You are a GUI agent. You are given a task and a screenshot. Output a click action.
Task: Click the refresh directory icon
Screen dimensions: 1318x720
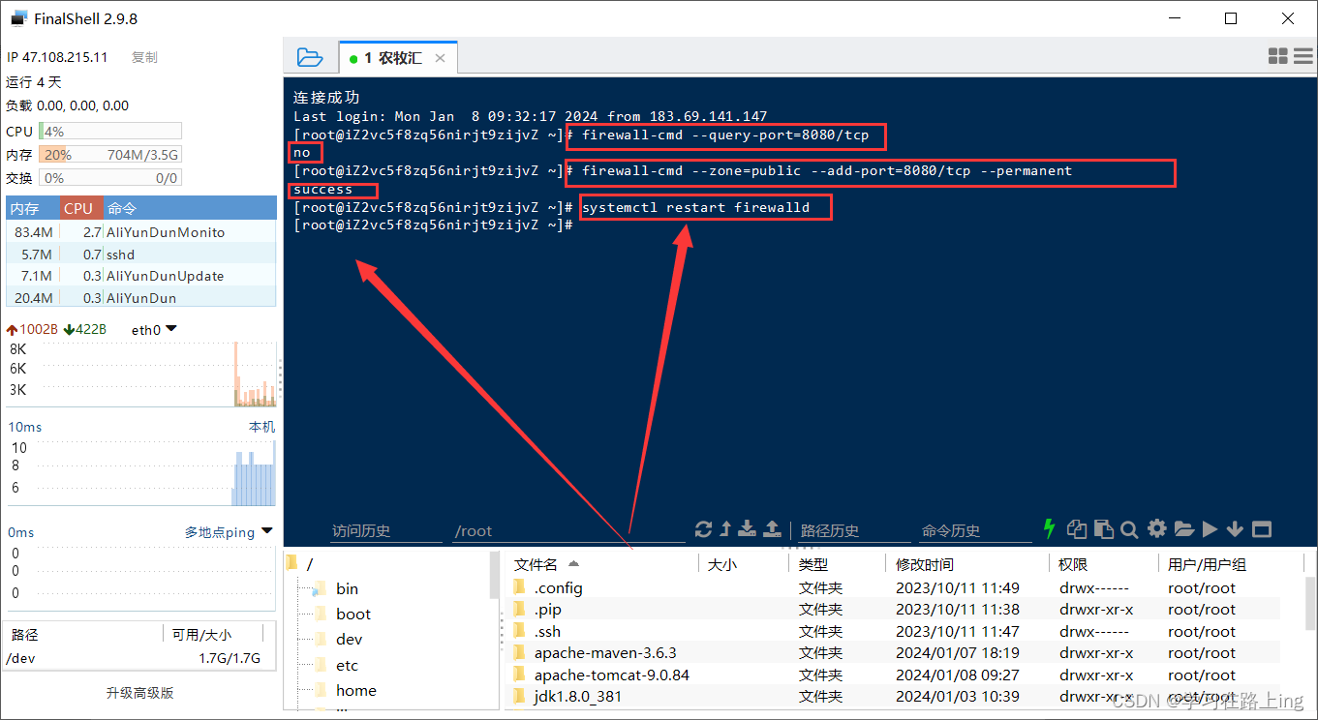click(704, 528)
